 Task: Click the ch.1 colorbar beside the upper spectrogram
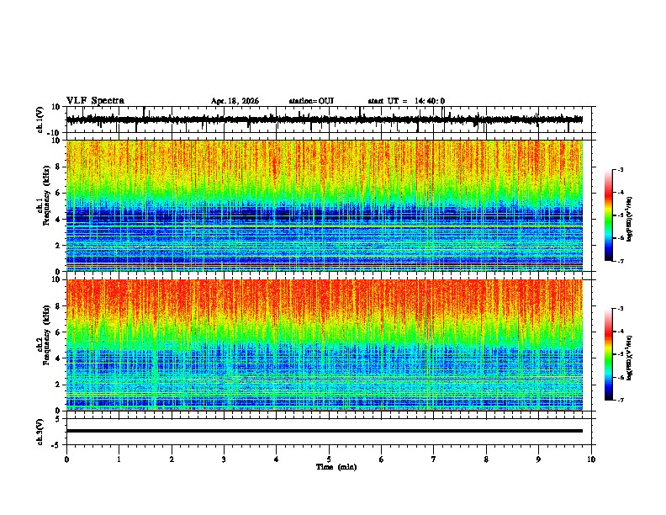tap(609, 215)
